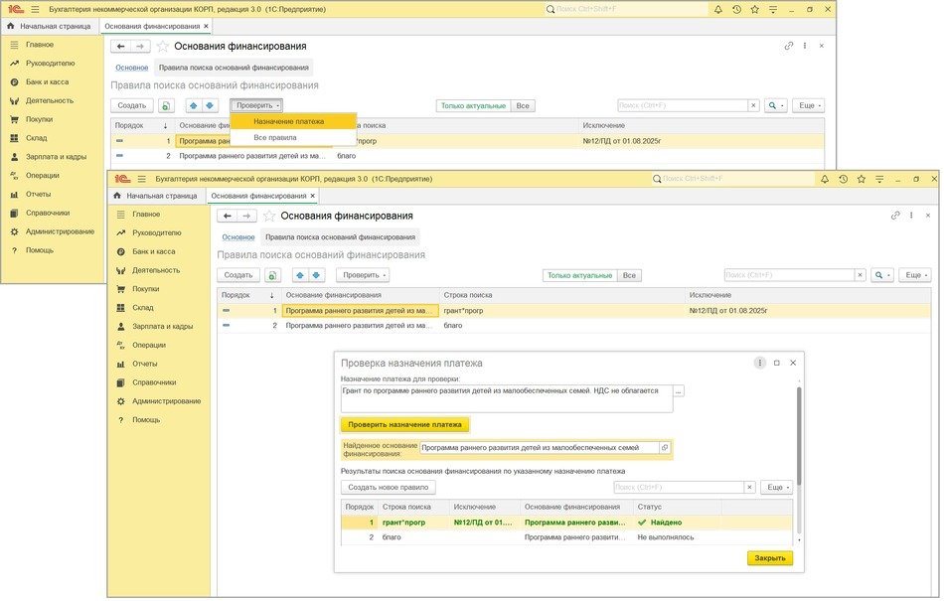Toggle Только актуальные filter in front window
Screen dimensions: 944x601
(x=579, y=275)
